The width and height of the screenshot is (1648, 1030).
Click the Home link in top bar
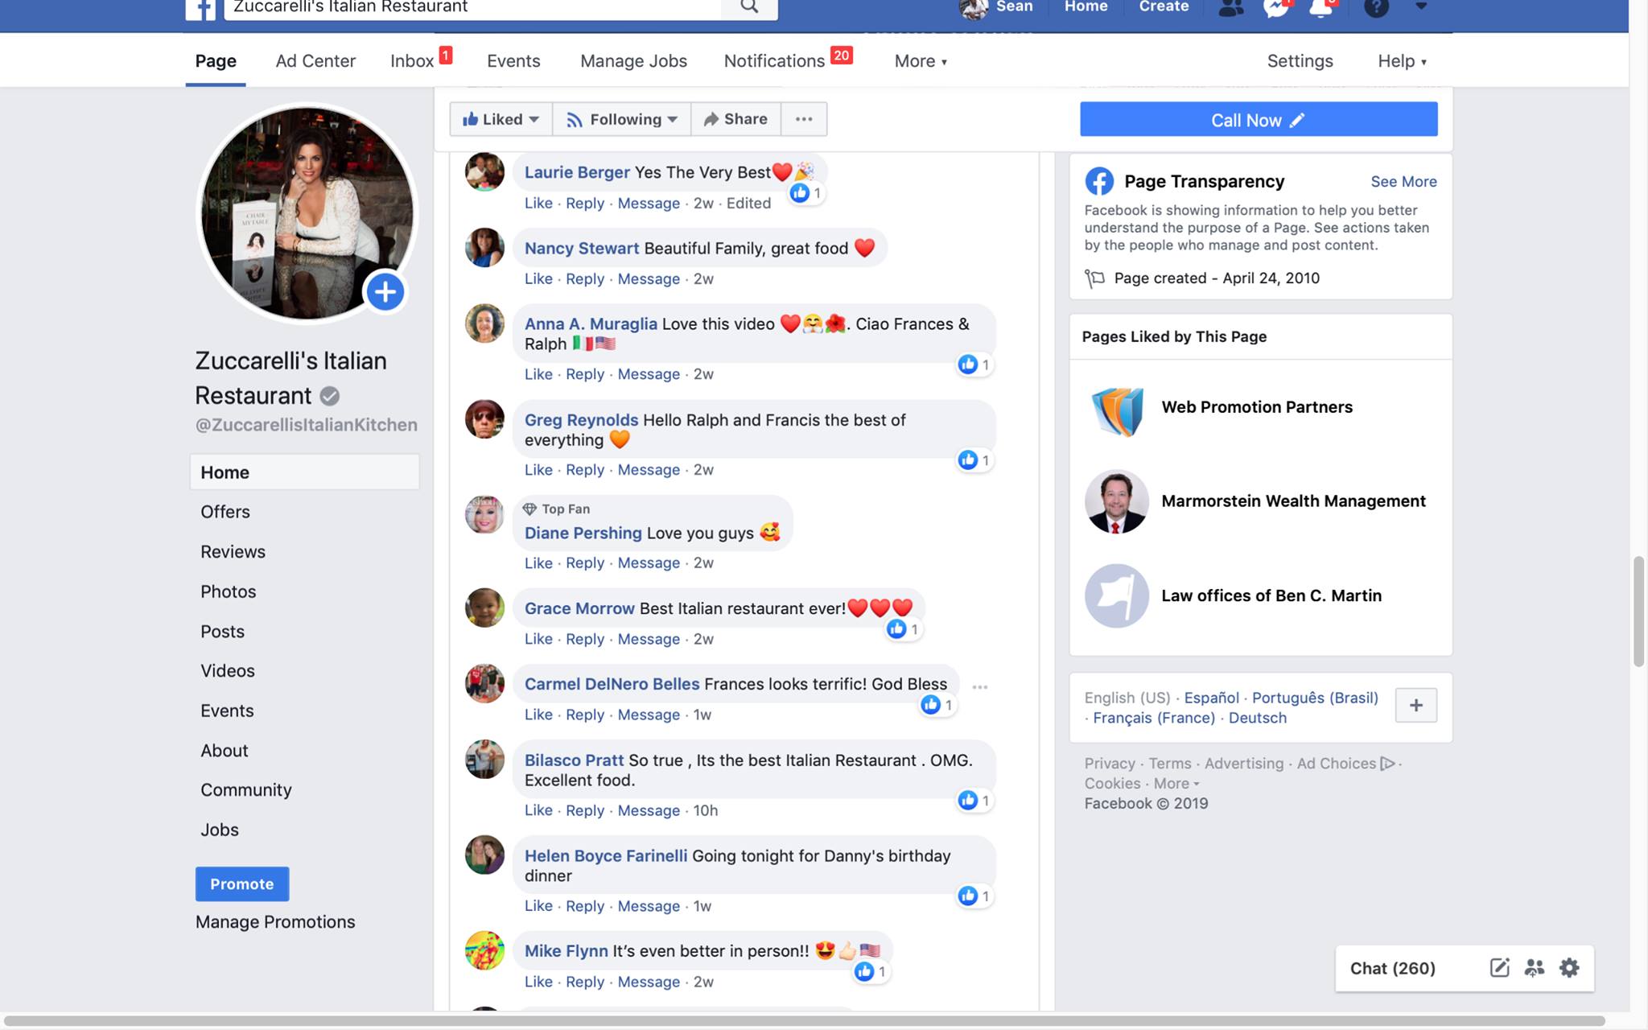click(1086, 6)
